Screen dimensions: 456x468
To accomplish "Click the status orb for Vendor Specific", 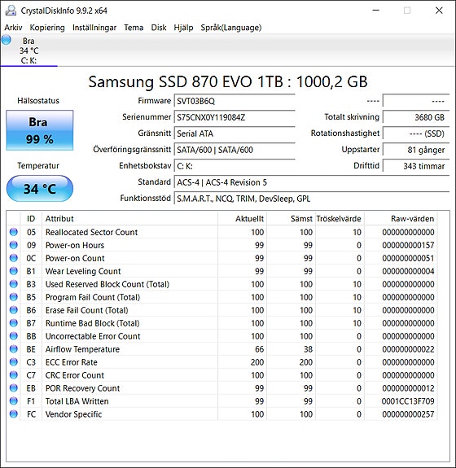I will [14, 414].
